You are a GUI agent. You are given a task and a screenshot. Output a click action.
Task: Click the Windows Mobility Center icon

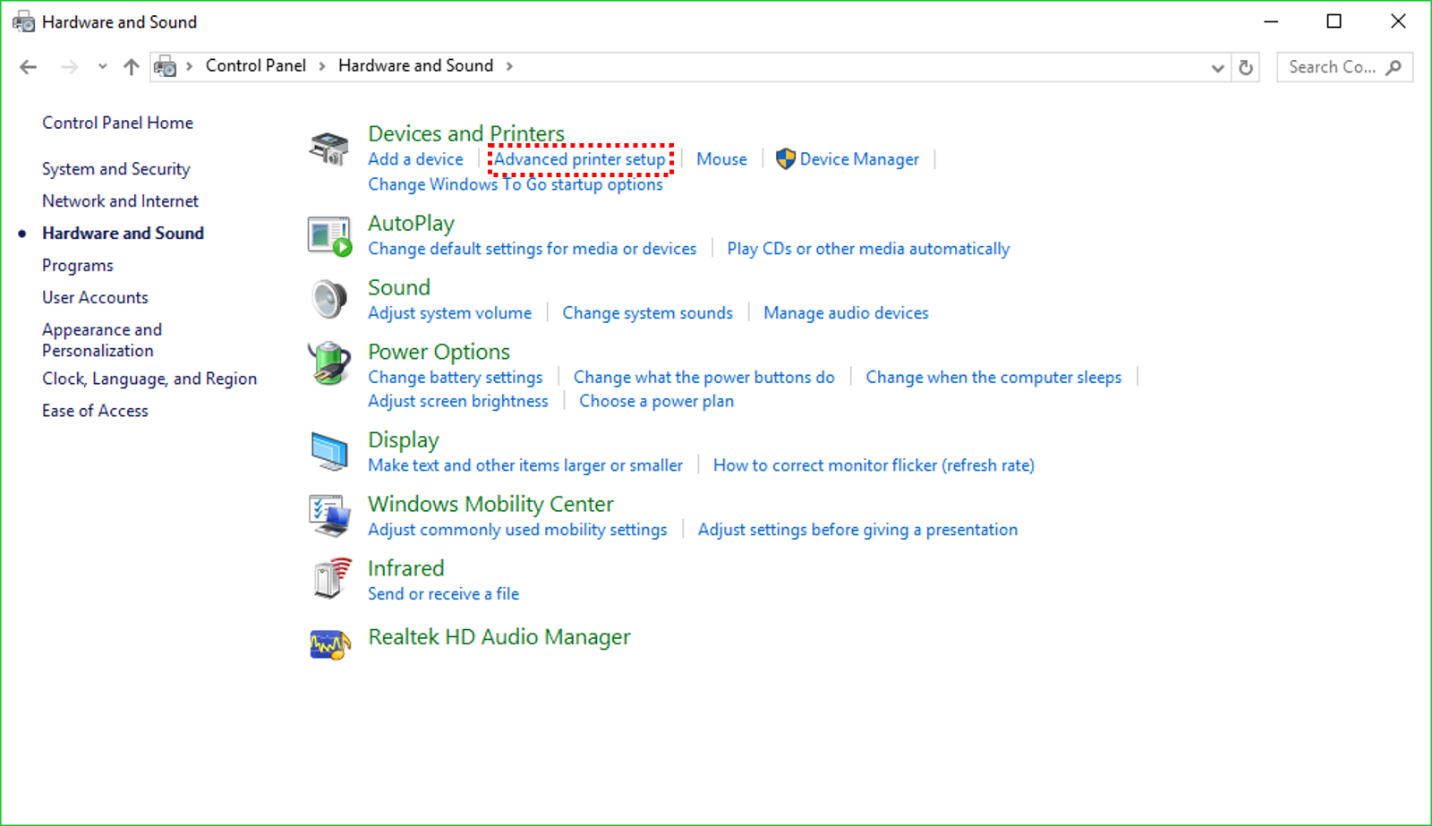click(329, 515)
